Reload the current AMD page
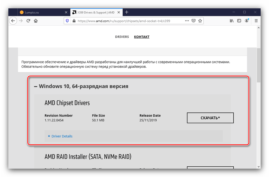This screenshot has width=269, height=177. click(28, 21)
